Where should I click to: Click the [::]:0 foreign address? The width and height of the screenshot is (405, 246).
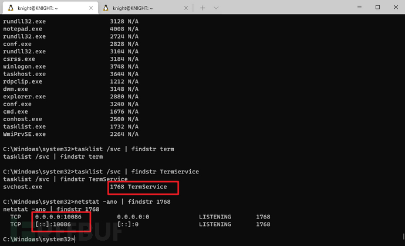[x=128, y=224]
